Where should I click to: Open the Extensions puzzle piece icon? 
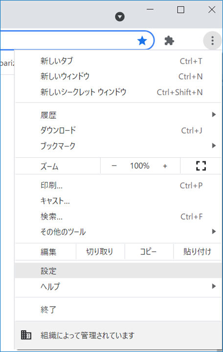[169, 41]
